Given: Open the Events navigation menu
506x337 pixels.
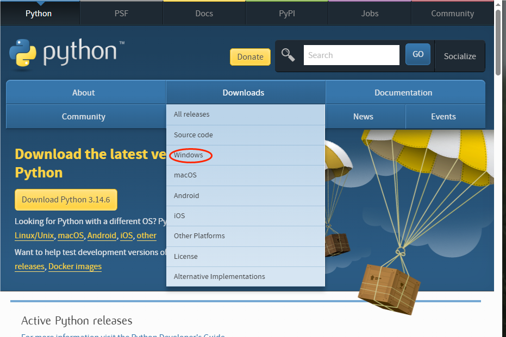Looking at the screenshot, I should 445,116.
